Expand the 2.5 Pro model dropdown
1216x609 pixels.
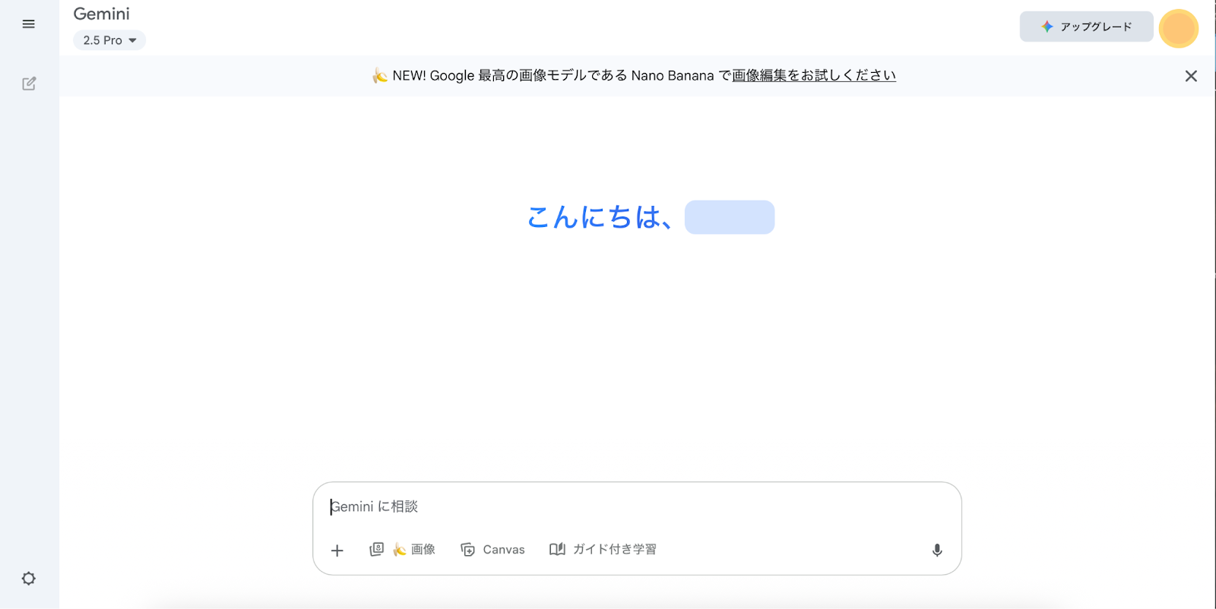click(x=109, y=40)
